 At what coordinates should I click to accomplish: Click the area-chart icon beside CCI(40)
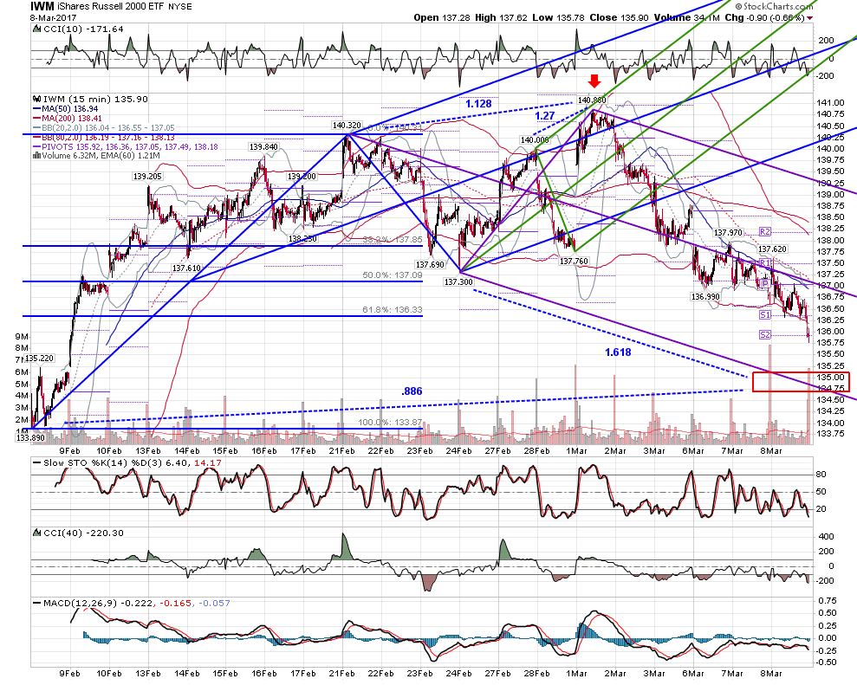(36, 533)
